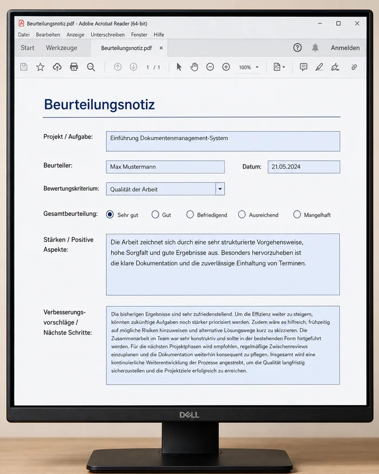Image resolution: width=379 pixels, height=474 pixels.
Task: Close the Beurteilungsnotiz.pdf tab
Action: pos(161,48)
